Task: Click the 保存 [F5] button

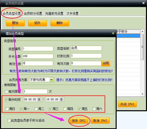Action: [79, 121]
